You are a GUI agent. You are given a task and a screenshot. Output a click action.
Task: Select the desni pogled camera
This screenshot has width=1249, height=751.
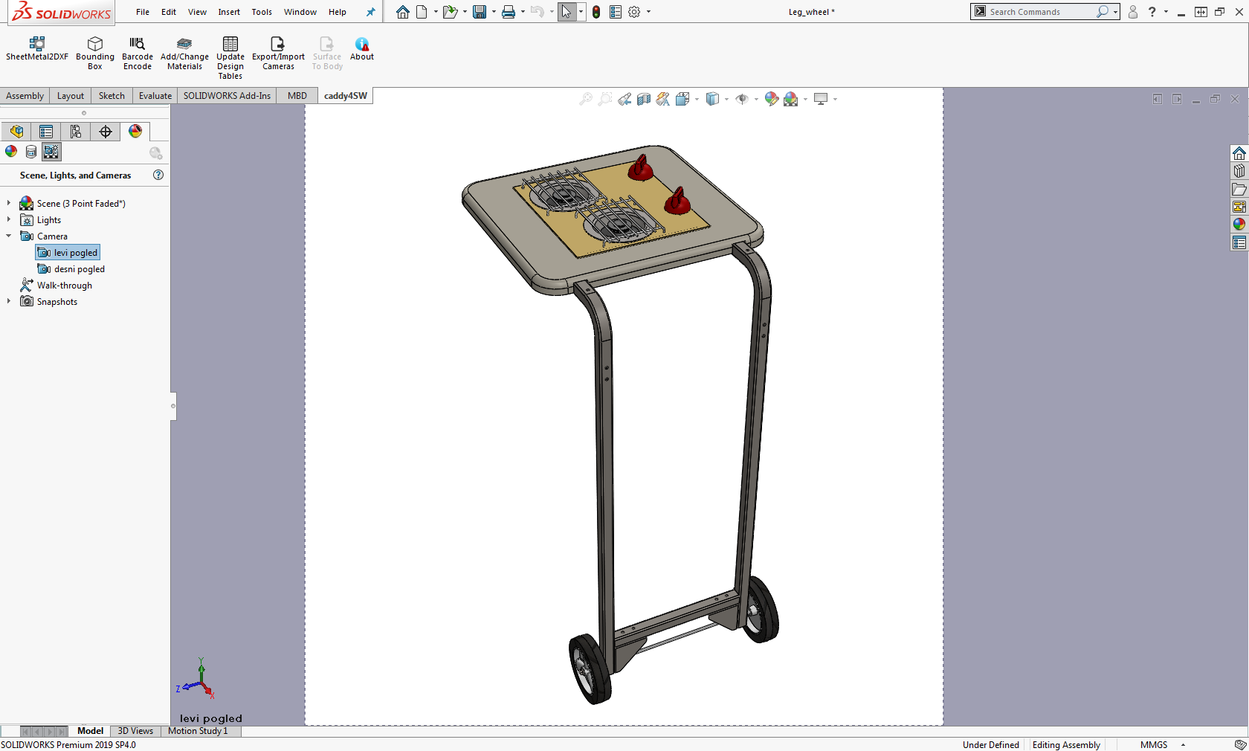click(79, 269)
